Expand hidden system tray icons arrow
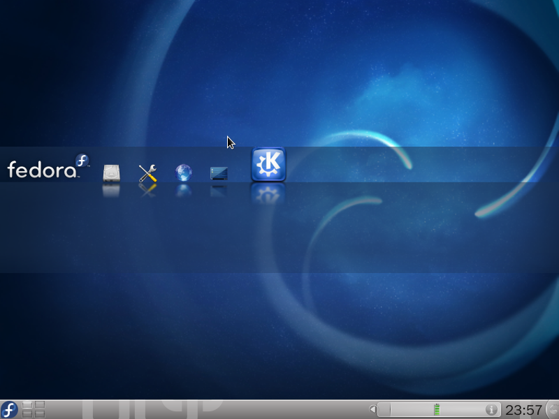 pos(372,409)
